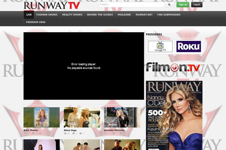Click comments icon under Alexa Vega
This screenshot has width=226, height=150.
(x=73, y=133)
